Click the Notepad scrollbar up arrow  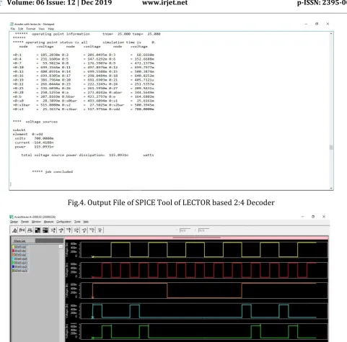coord(331,34)
